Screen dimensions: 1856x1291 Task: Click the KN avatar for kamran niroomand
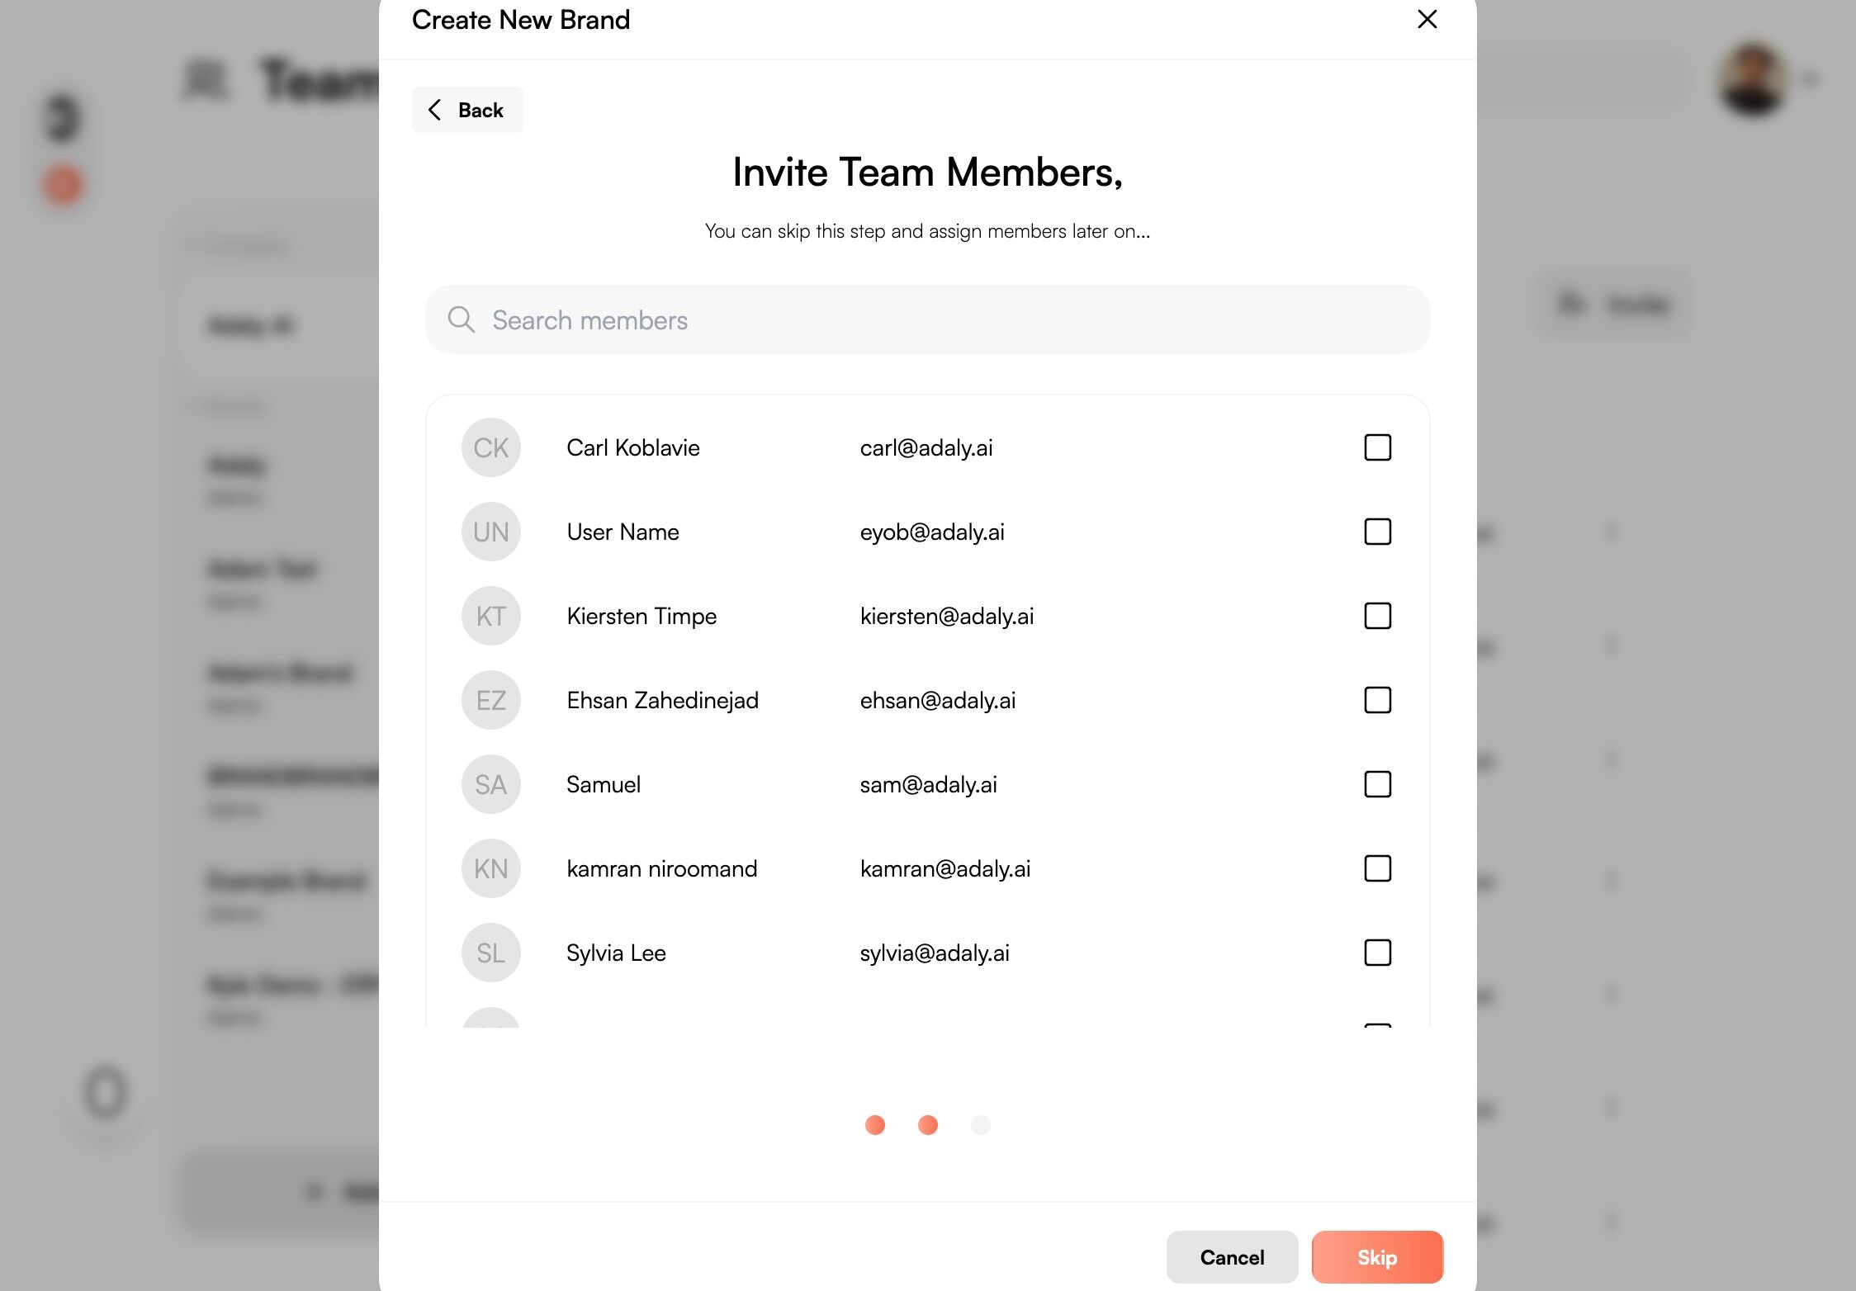490,868
